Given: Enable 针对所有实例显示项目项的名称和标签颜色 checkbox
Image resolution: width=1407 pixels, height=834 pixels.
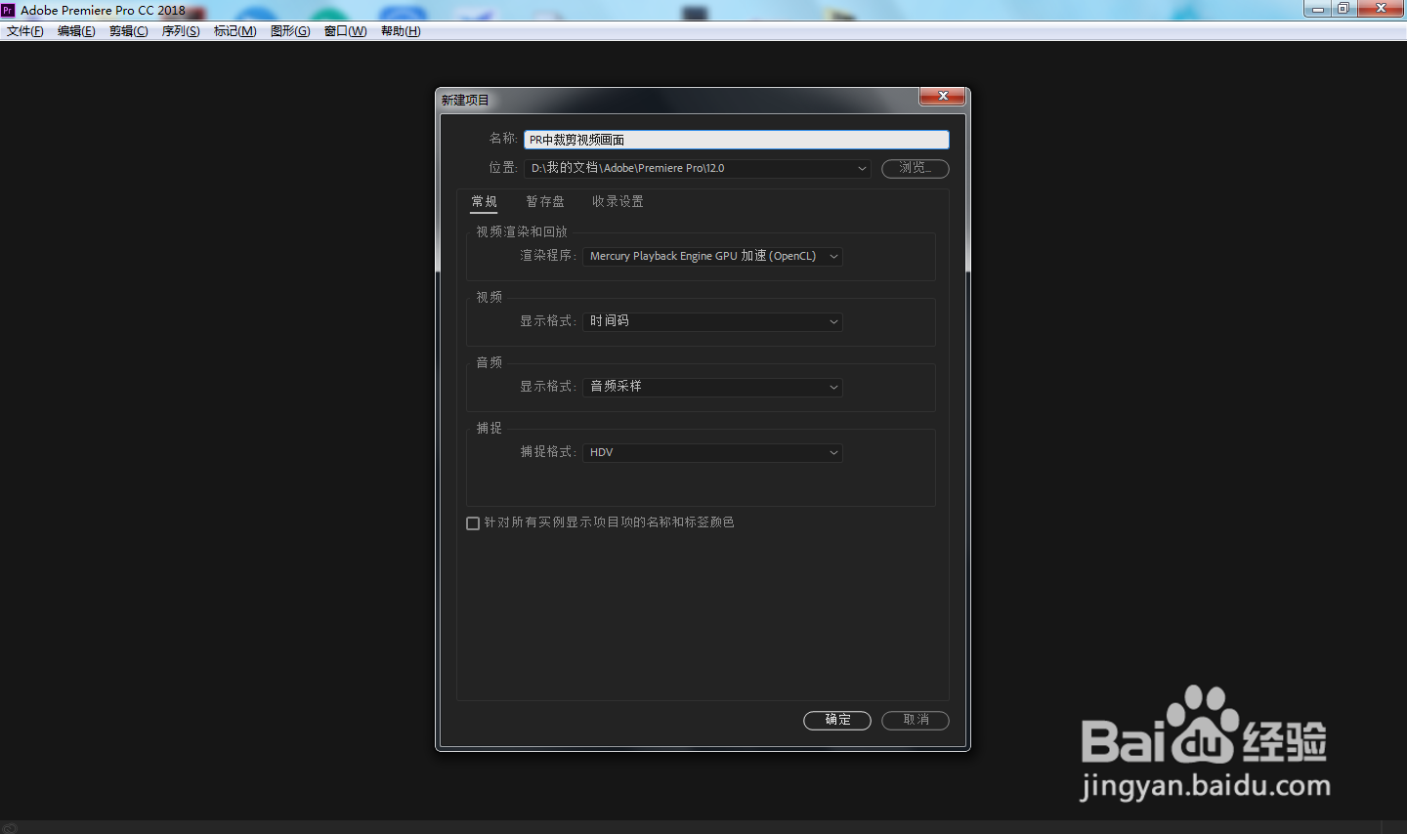Looking at the screenshot, I should (x=473, y=523).
